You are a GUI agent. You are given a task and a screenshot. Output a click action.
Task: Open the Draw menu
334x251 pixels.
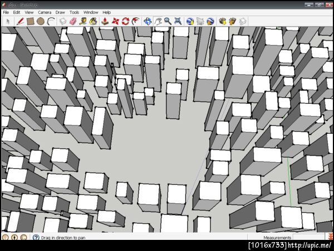pos(60,12)
